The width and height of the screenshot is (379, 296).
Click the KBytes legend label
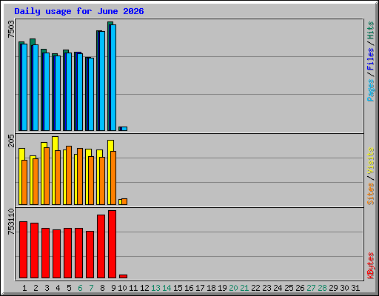(x=370, y=266)
